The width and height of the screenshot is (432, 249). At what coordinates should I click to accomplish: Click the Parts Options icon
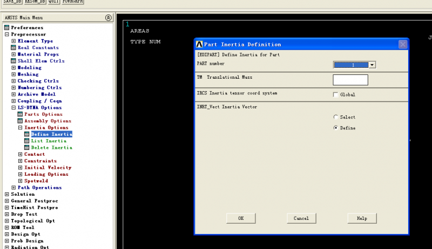[20, 114]
